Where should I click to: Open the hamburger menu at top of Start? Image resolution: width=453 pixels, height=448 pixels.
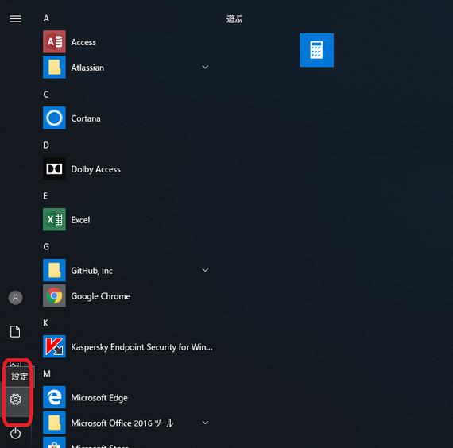coord(15,19)
